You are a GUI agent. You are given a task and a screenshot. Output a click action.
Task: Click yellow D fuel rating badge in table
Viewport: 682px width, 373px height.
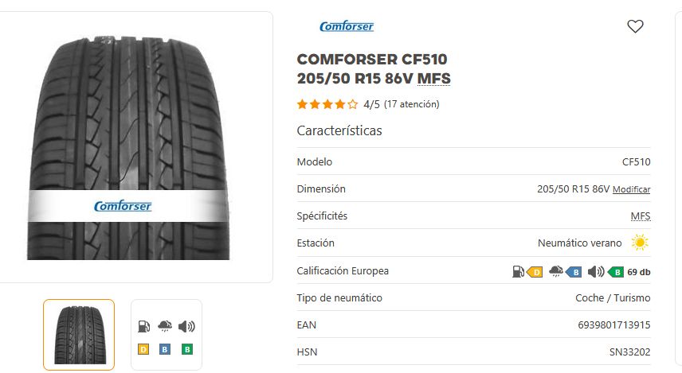[535, 272]
